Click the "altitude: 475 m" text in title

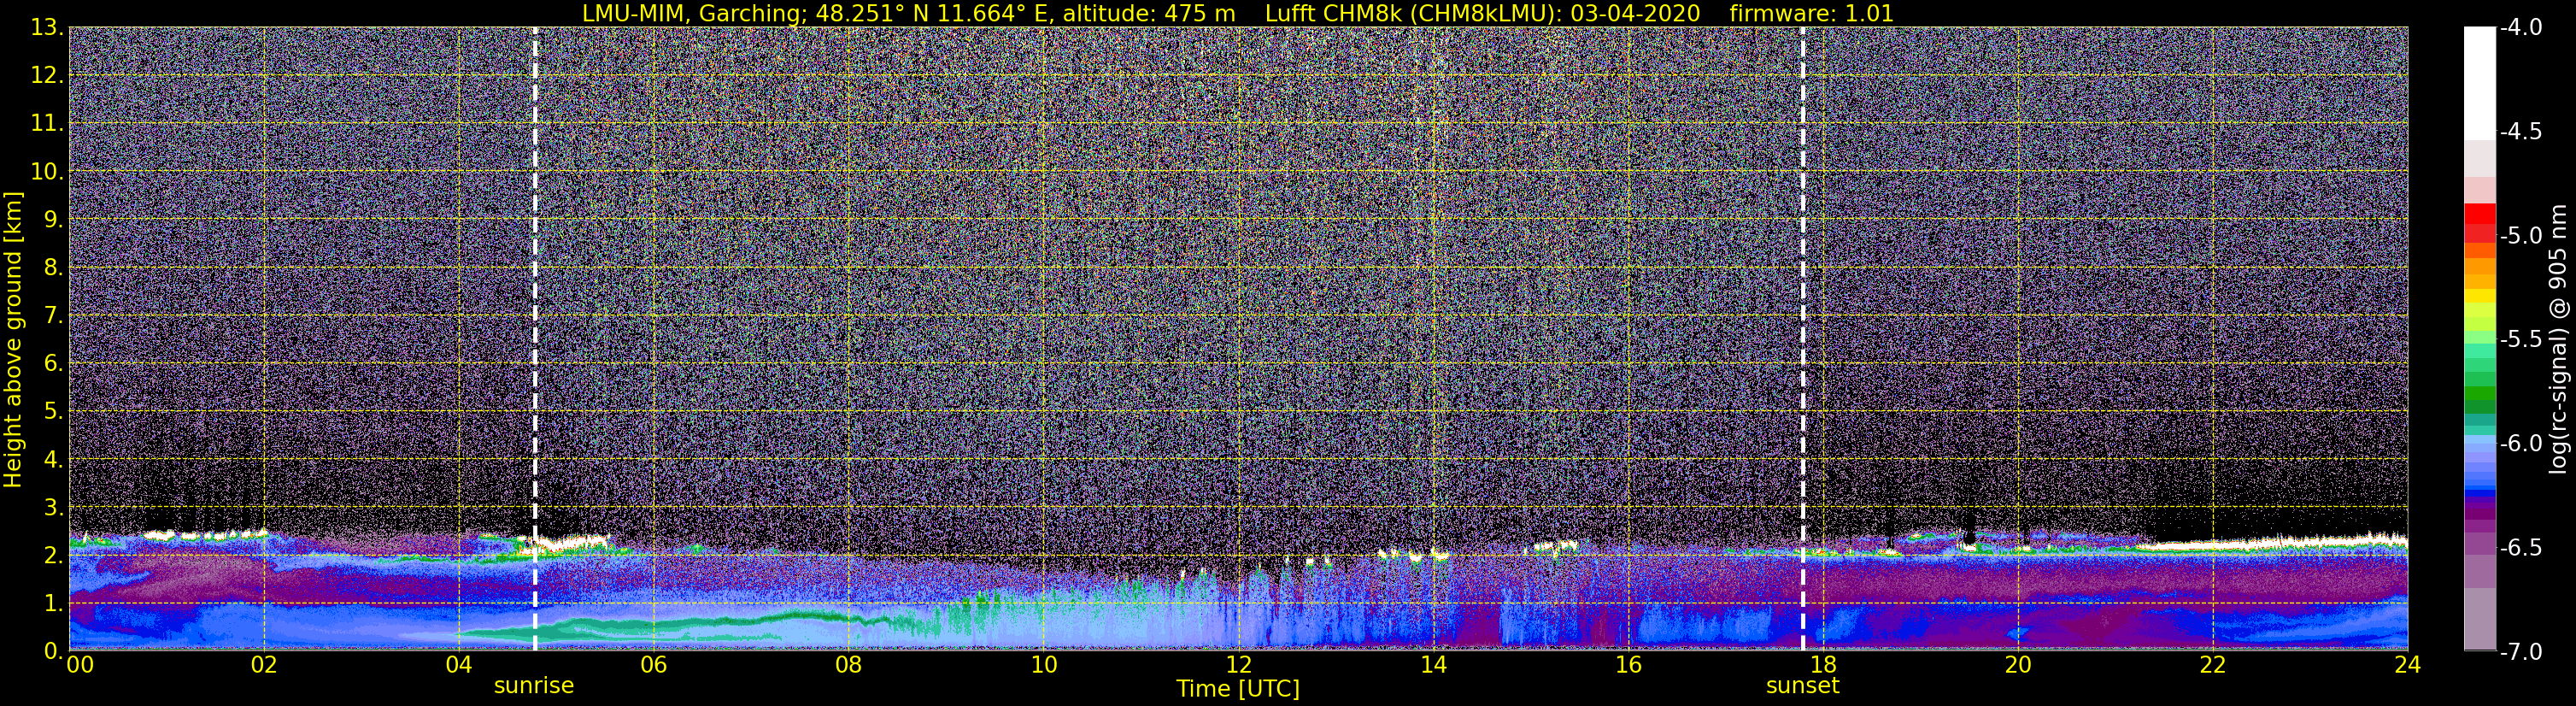[x=1149, y=13]
